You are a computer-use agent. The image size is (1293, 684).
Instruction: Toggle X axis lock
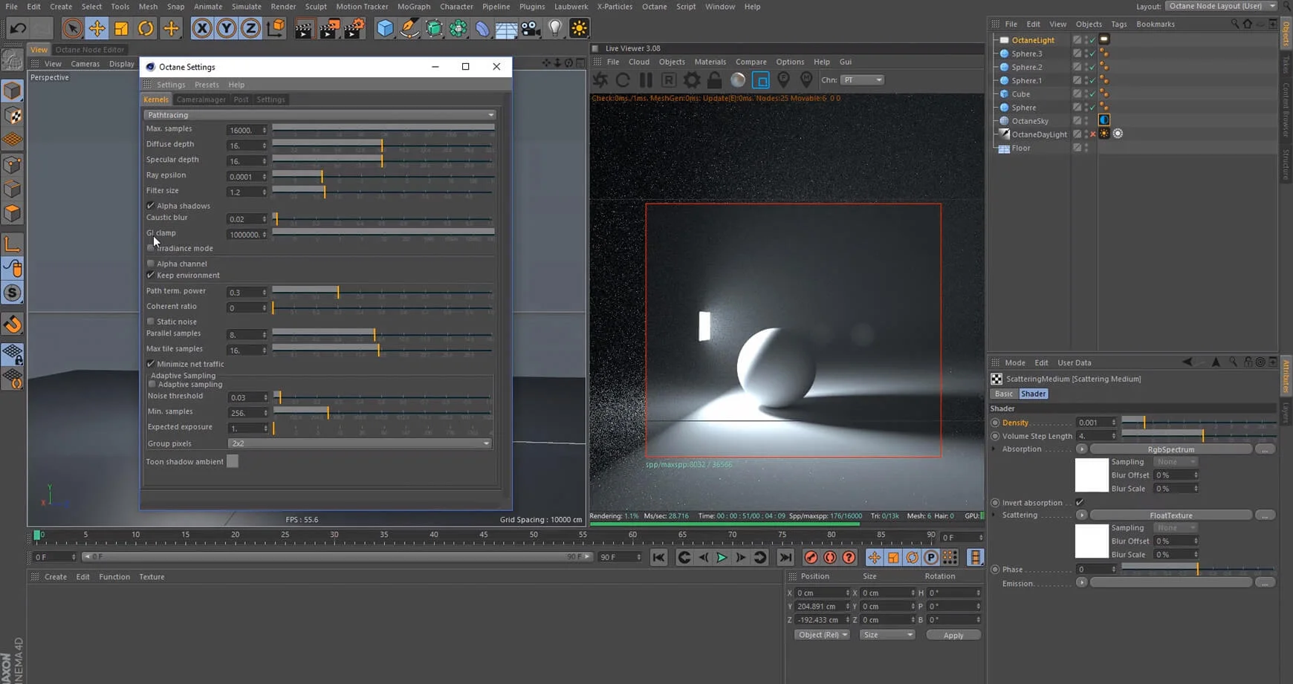[201, 28]
